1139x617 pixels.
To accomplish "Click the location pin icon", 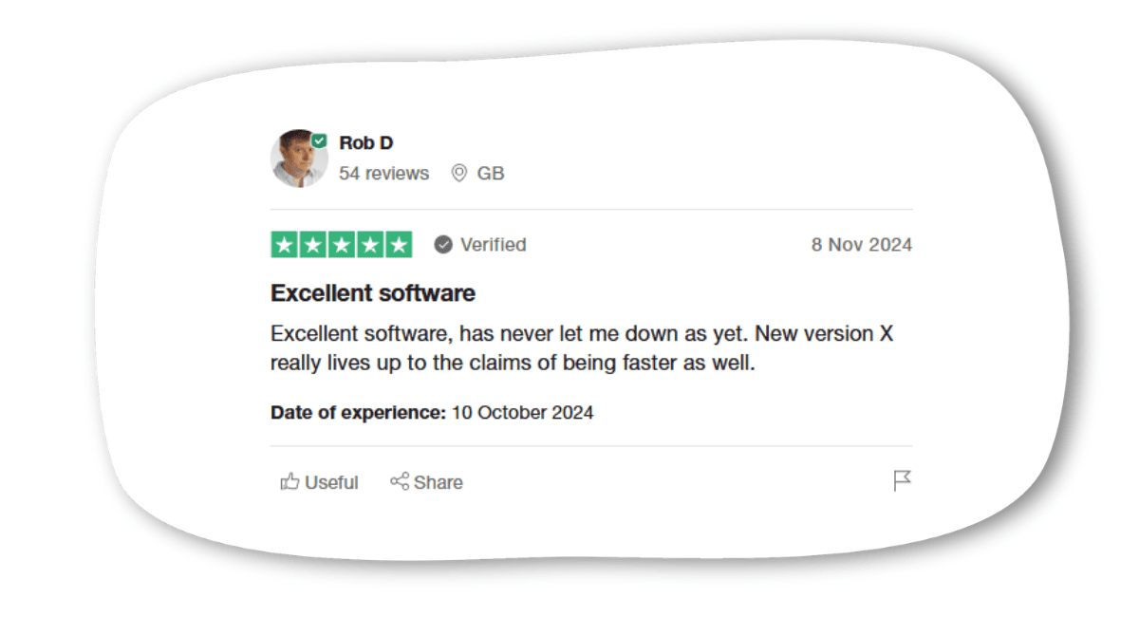I will tap(459, 174).
